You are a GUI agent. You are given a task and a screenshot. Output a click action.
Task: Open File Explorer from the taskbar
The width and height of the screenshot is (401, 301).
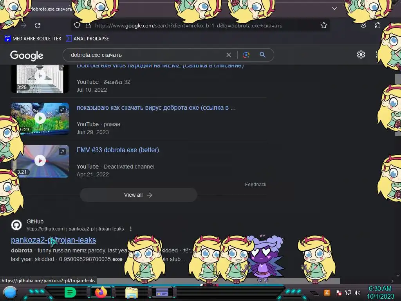point(132,292)
